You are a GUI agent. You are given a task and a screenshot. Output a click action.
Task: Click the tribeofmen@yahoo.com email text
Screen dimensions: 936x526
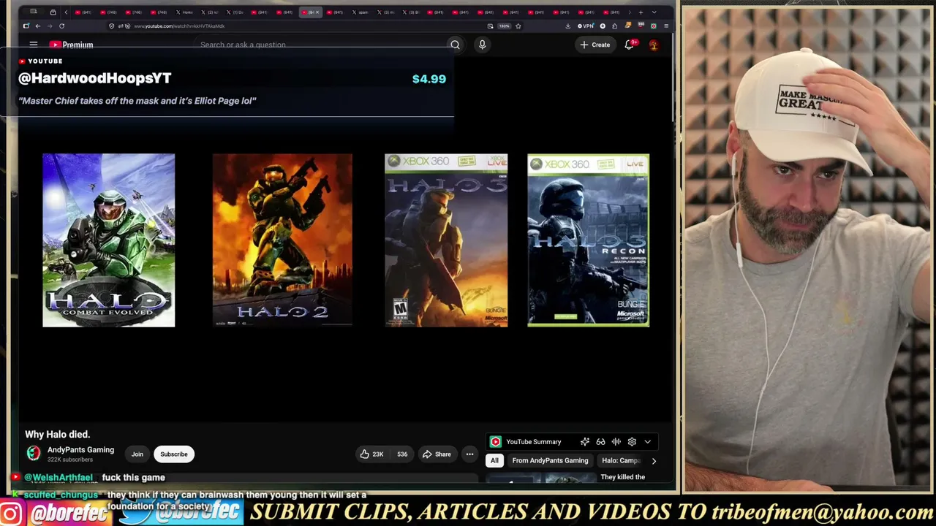coord(823,512)
